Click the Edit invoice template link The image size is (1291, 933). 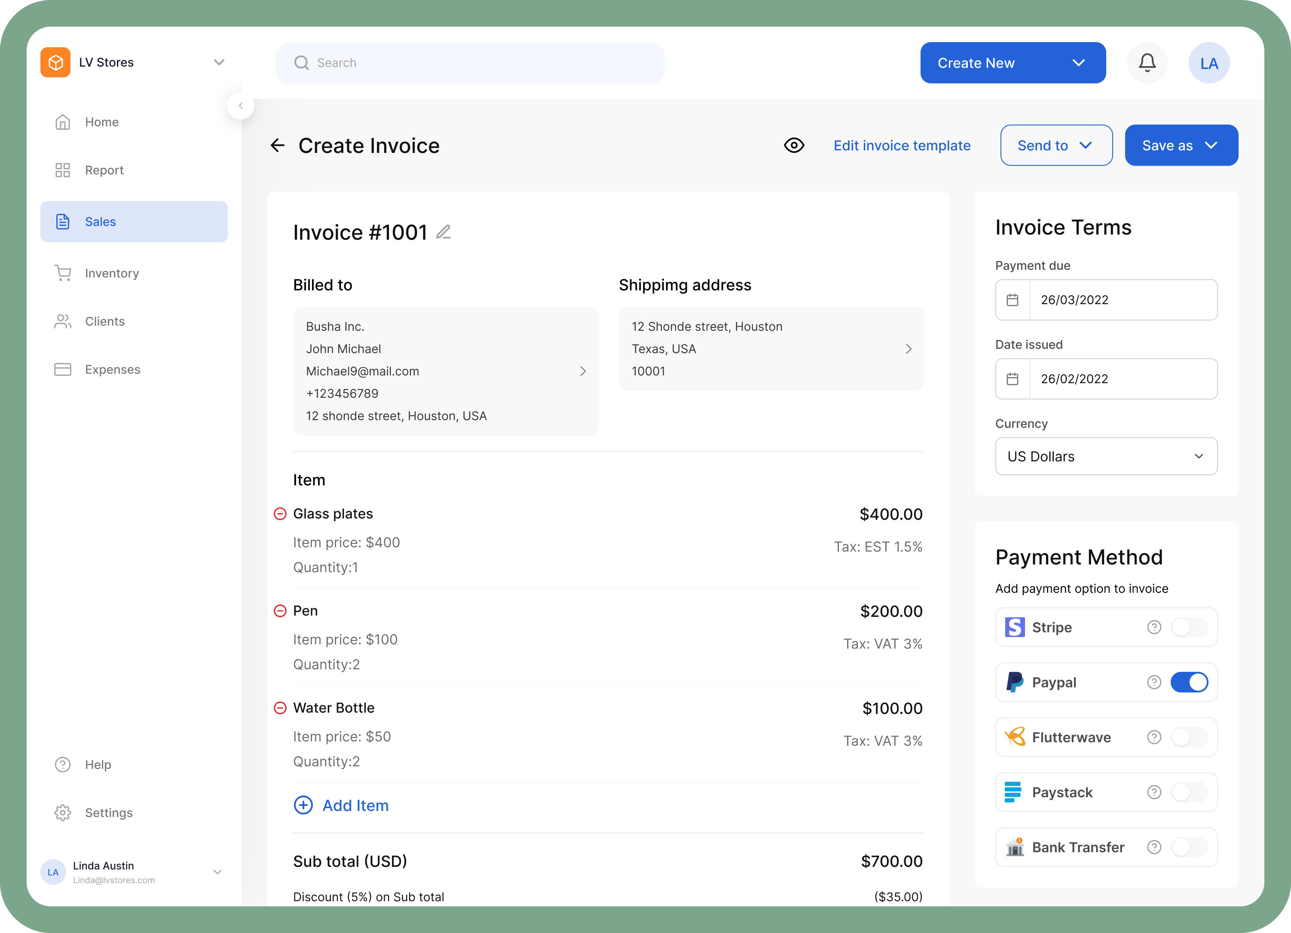tap(902, 146)
